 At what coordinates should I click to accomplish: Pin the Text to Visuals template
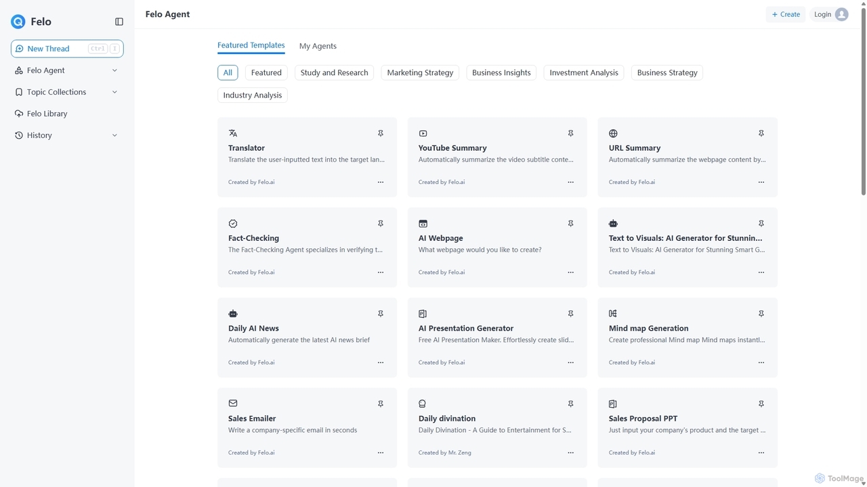(x=761, y=223)
